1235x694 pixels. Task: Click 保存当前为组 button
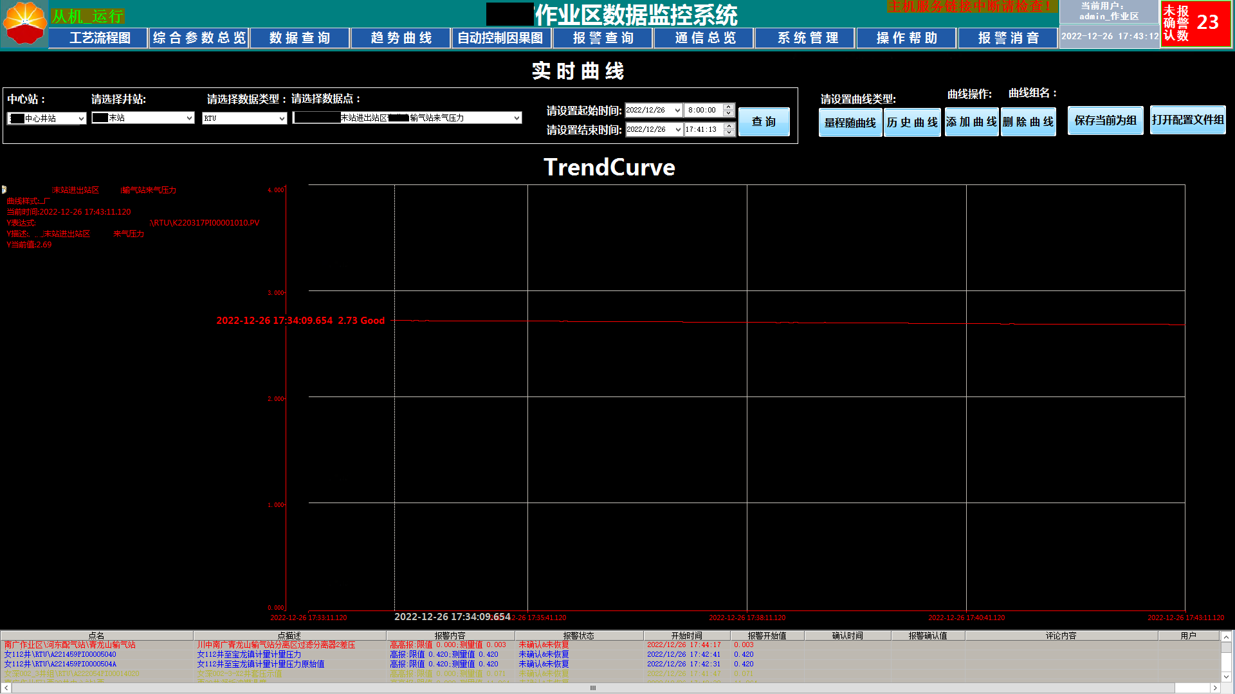tap(1105, 120)
